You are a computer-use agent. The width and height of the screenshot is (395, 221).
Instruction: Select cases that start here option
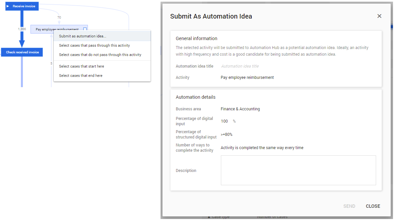(82, 66)
